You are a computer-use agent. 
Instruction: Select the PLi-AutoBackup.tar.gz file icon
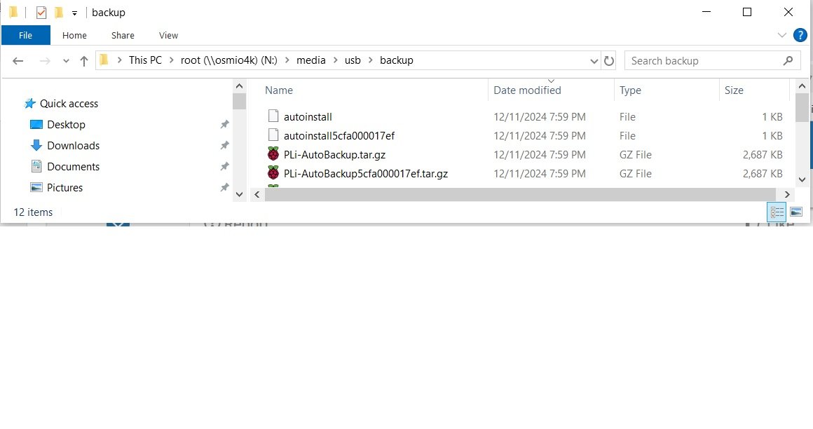273,155
